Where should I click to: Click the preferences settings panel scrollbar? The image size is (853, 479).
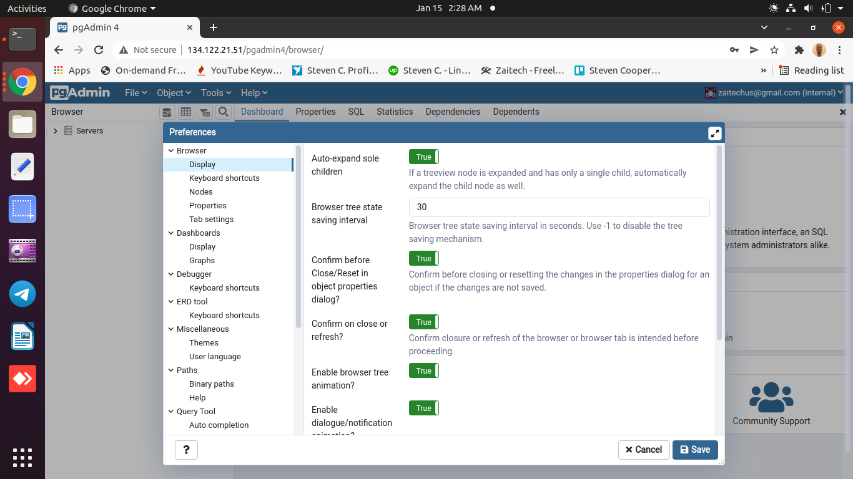(x=719, y=243)
